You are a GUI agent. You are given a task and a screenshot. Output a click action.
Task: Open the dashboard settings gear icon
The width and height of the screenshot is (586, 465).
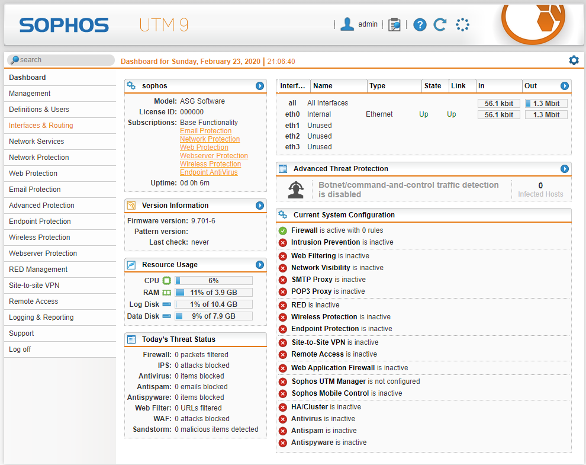(x=573, y=60)
